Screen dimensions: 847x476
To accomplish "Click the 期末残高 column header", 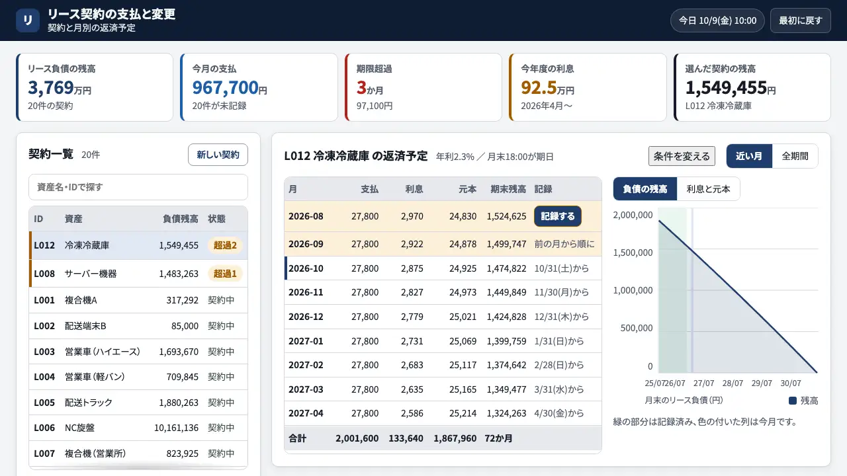I will (x=508, y=189).
